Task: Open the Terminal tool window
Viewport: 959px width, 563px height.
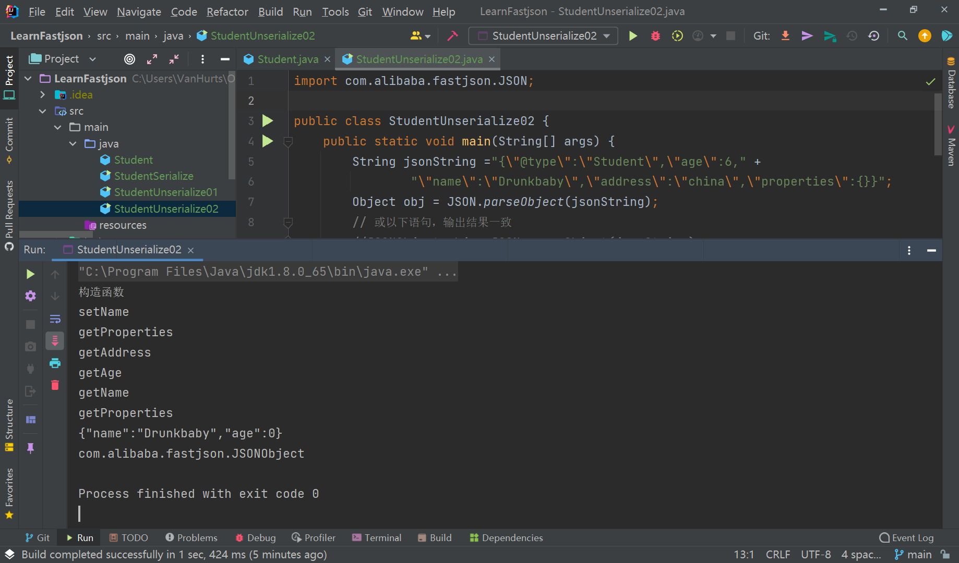Action: 377,537
